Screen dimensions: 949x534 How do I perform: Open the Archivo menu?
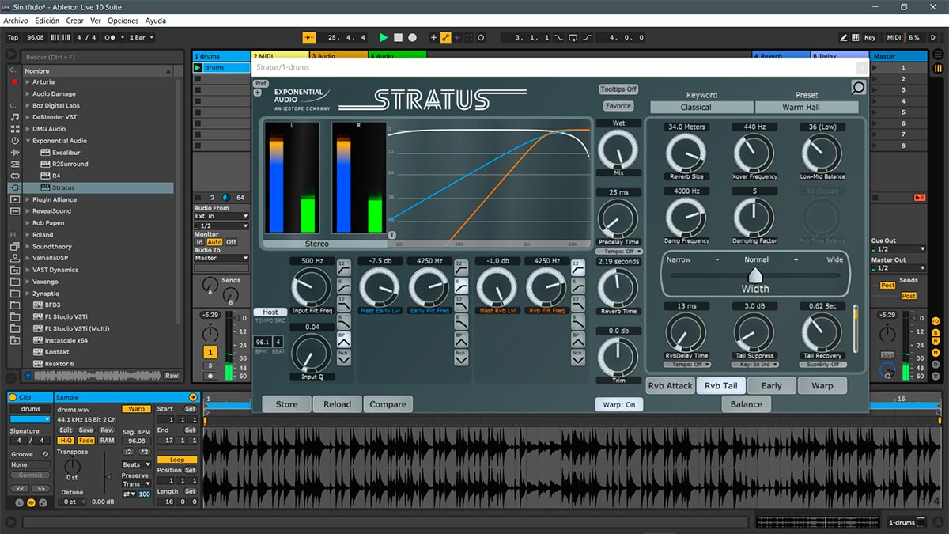pos(16,21)
